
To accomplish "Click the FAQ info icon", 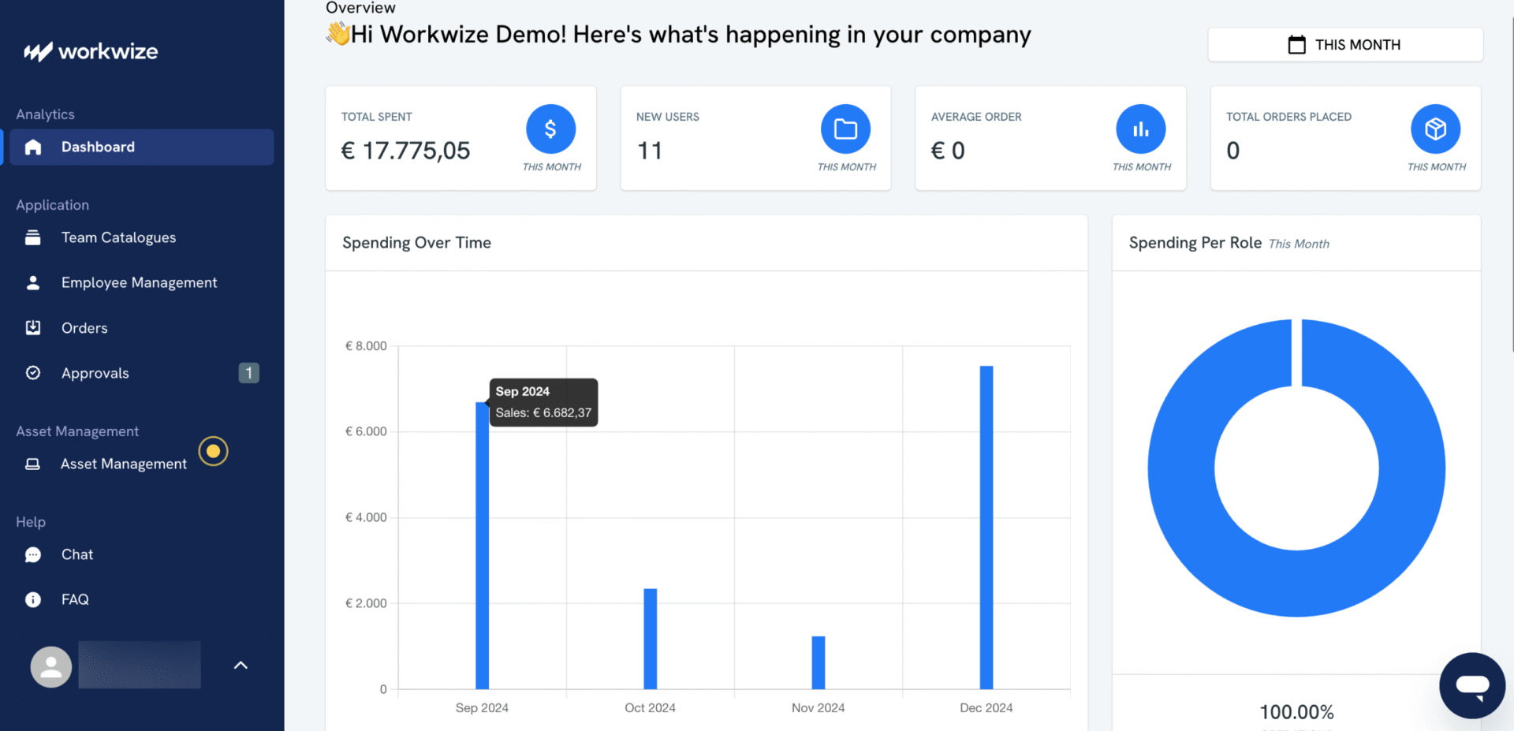I will pyautogui.click(x=32, y=599).
